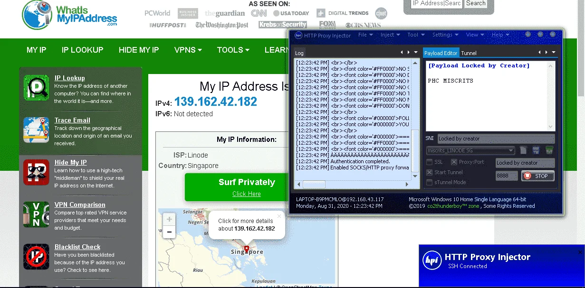Image resolution: width=585 pixels, height=288 pixels.
Task: Zoom in the map with plus button
Action: coord(169,220)
